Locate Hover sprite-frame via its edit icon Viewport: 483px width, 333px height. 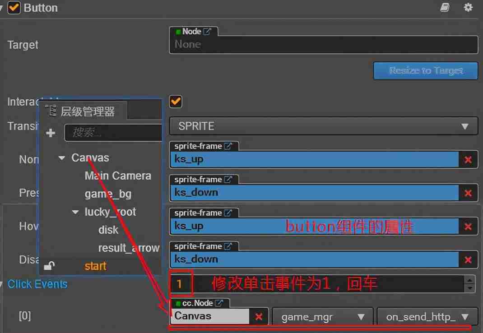[x=228, y=213]
